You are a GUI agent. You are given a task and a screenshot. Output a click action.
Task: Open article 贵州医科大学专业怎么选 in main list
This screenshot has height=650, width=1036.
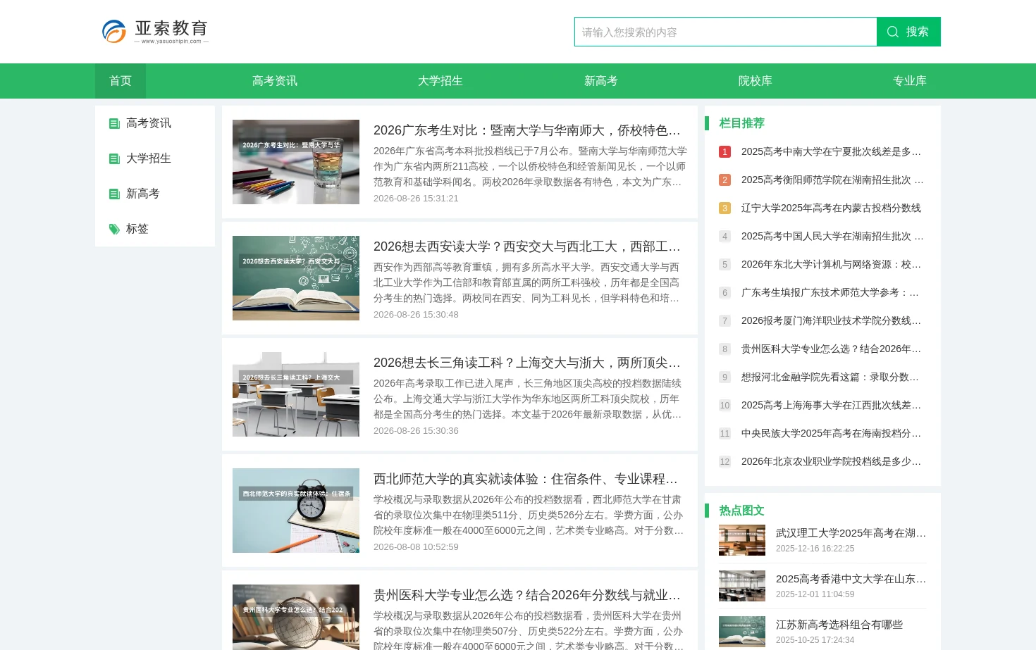(527, 595)
